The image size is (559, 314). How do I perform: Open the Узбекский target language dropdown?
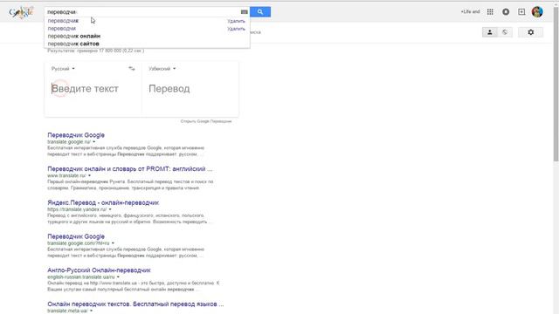162,69
